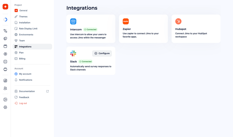This screenshot has height=137, width=233.
Task: Click Configure on the Slack card
Action: point(102,53)
